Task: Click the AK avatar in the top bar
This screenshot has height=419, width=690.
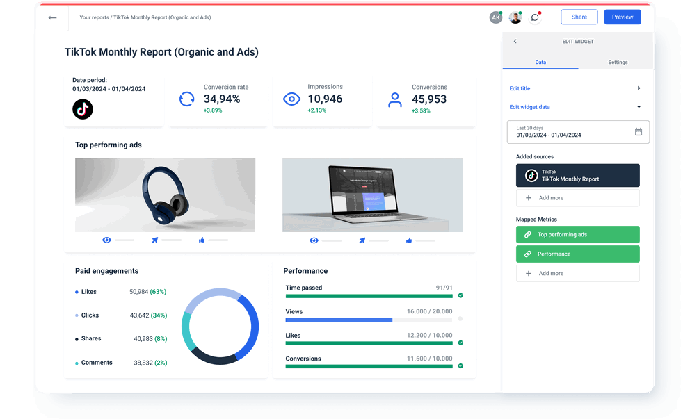Action: (x=496, y=17)
